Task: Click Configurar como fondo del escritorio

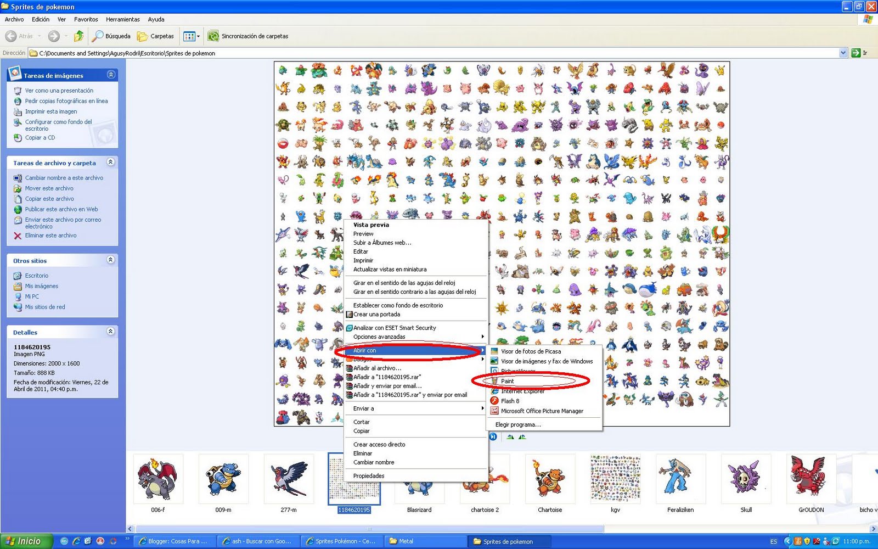Action: [58, 125]
